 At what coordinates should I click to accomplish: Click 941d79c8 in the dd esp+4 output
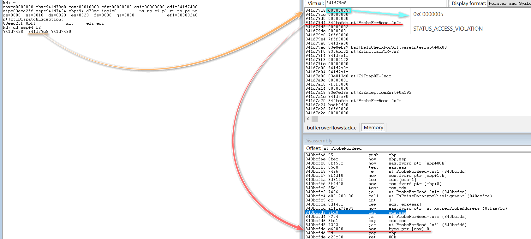click(x=38, y=32)
